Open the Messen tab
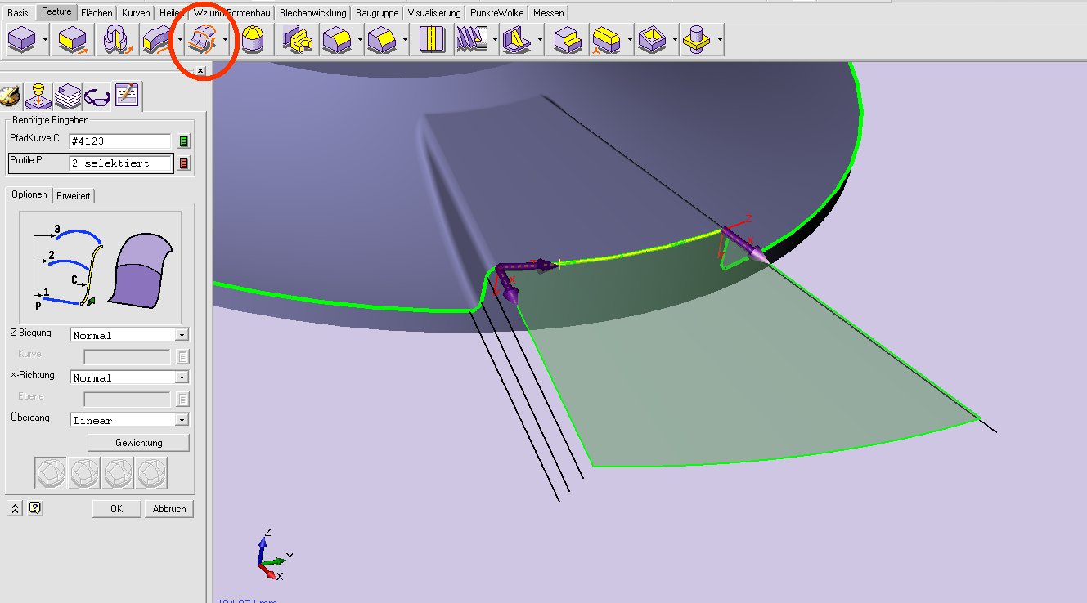This screenshot has width=1087, height=603. click(x=549, y=13)
